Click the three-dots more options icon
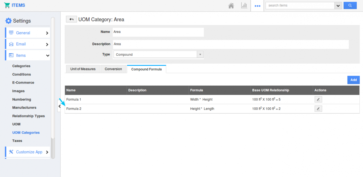 click(x=257, y=6)
